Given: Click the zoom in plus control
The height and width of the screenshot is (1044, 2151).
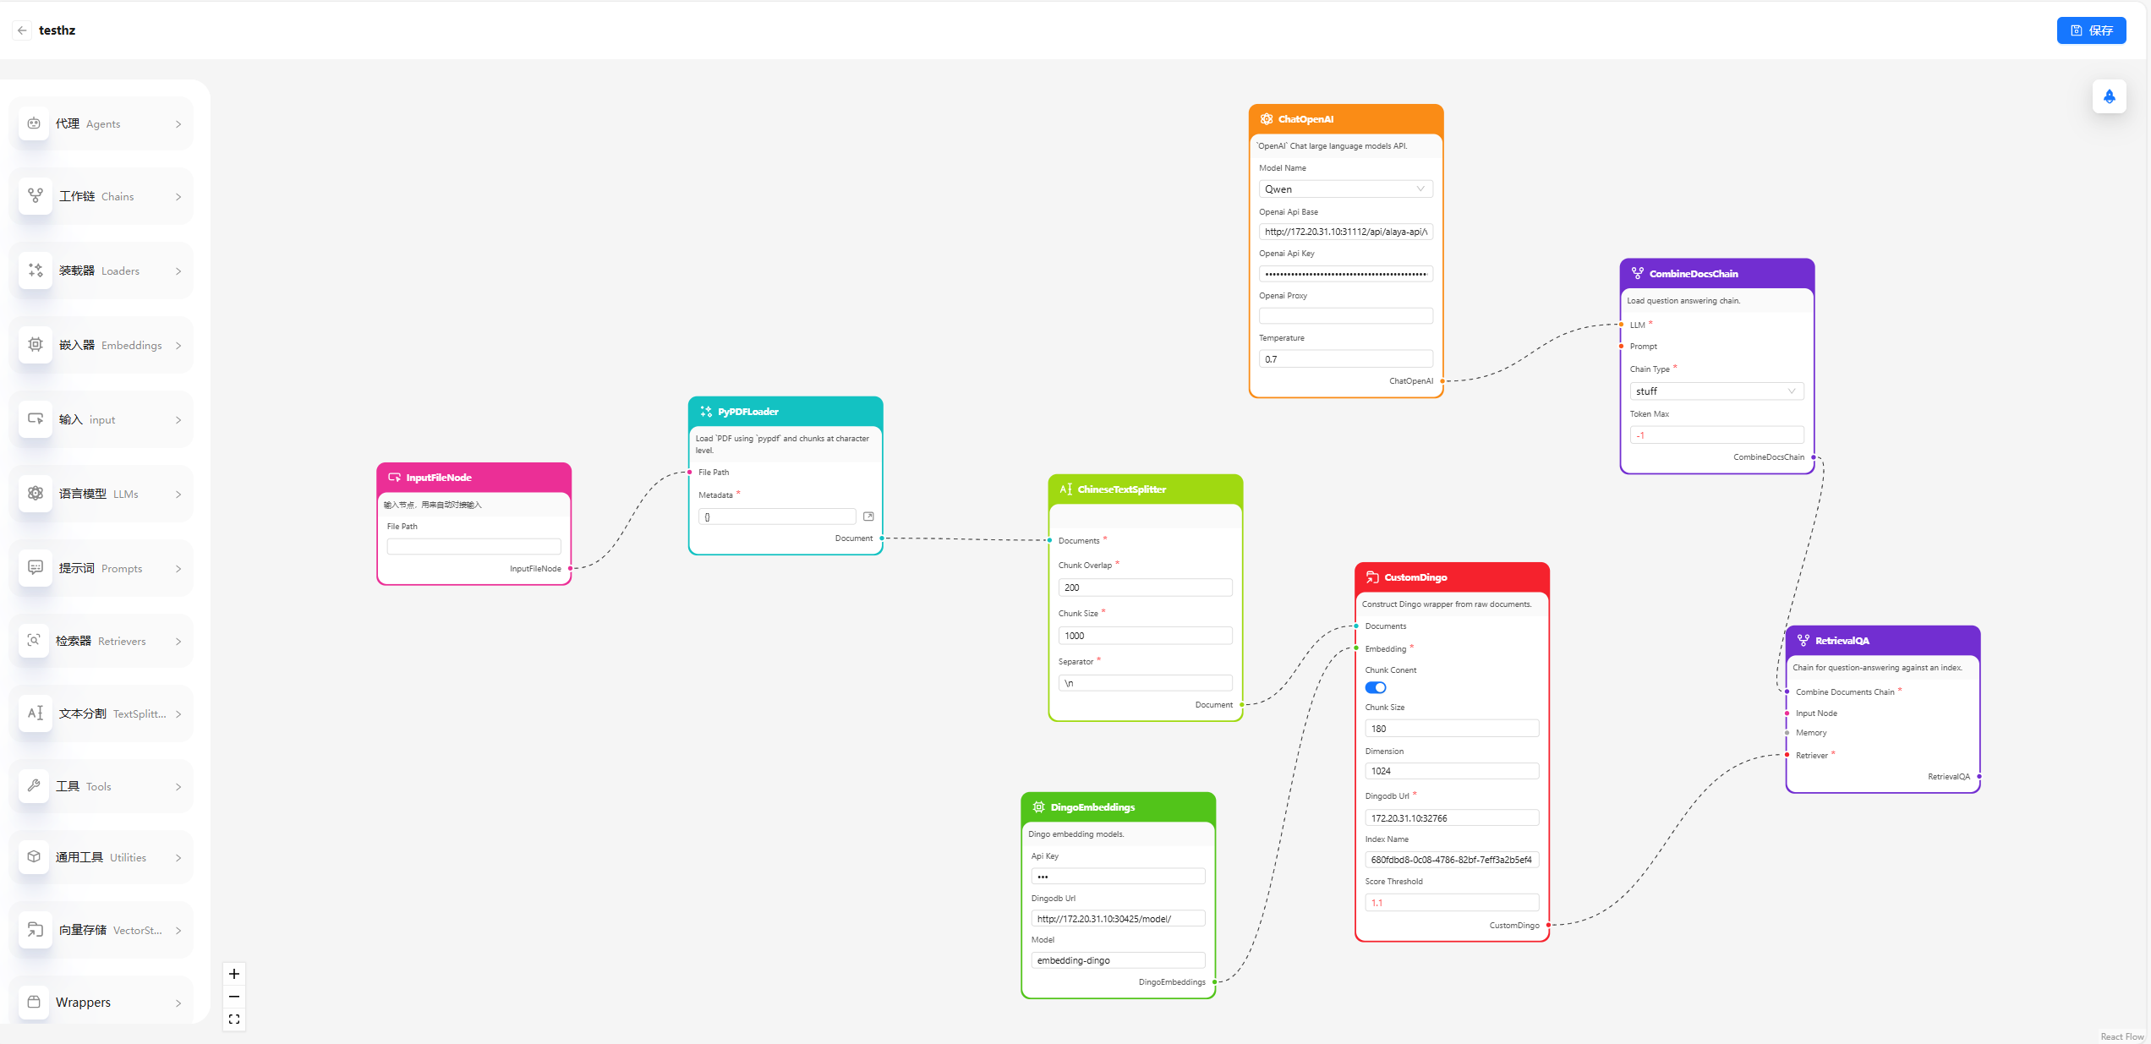Looking at the screenshot, I should pos(234,974).
